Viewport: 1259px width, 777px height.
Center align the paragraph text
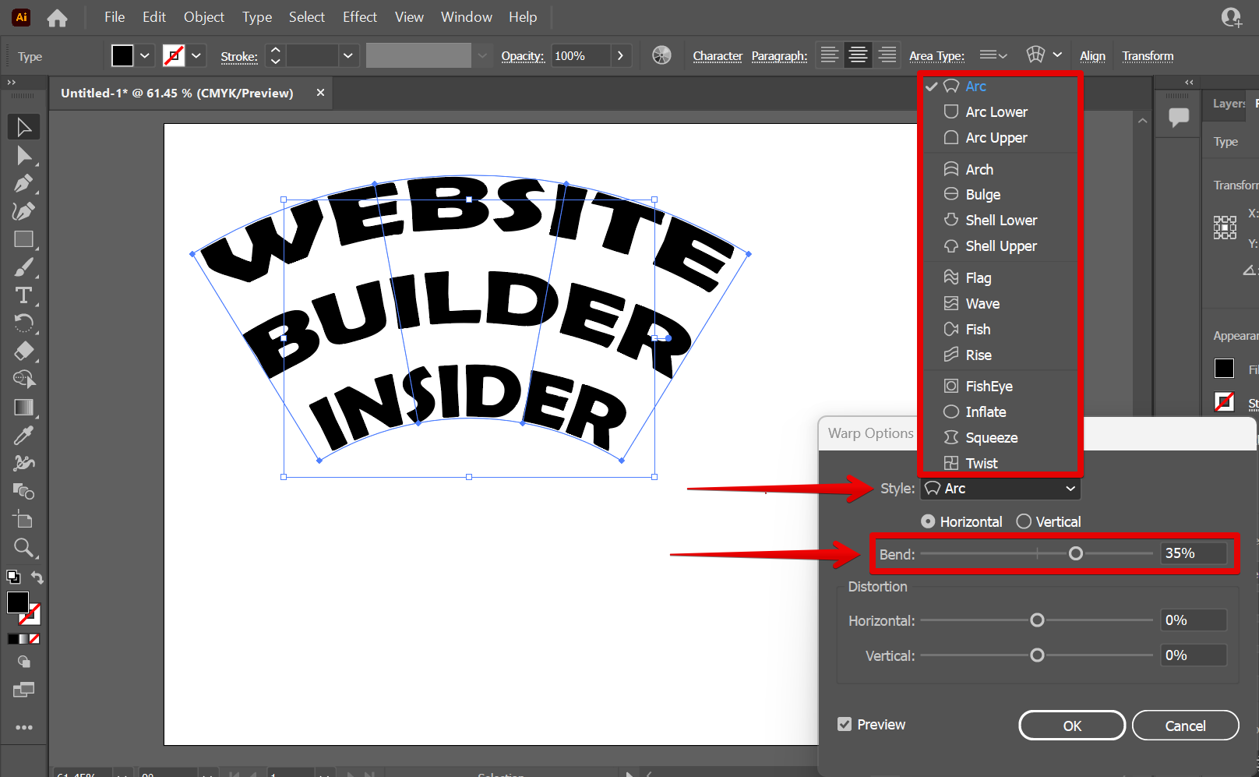point(858,55)
